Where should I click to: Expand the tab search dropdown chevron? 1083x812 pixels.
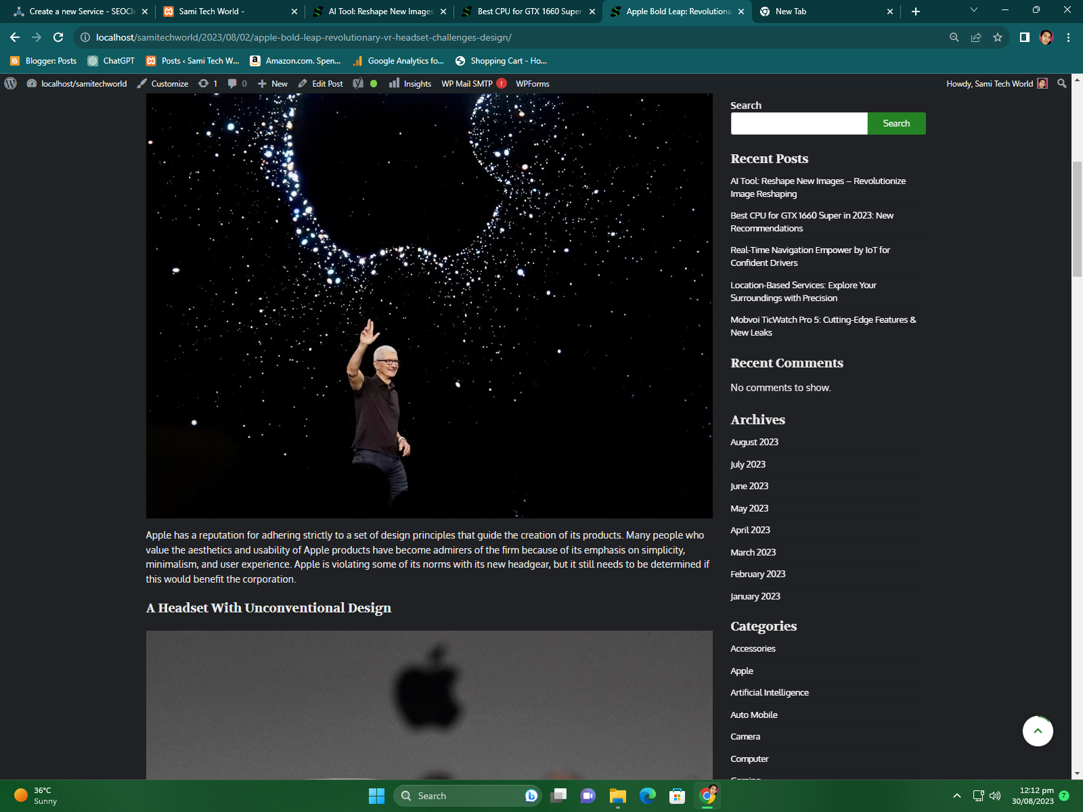coord(973,10)
